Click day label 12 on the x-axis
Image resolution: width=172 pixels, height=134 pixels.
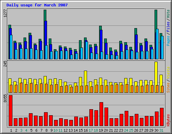66,130
